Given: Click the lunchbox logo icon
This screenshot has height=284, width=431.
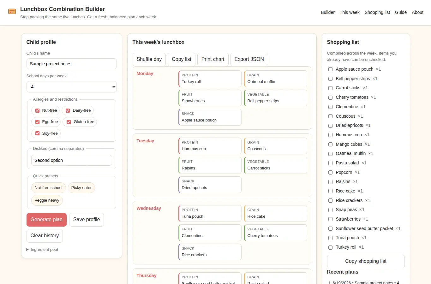Looking at the screenshot, I should point(12,12).
